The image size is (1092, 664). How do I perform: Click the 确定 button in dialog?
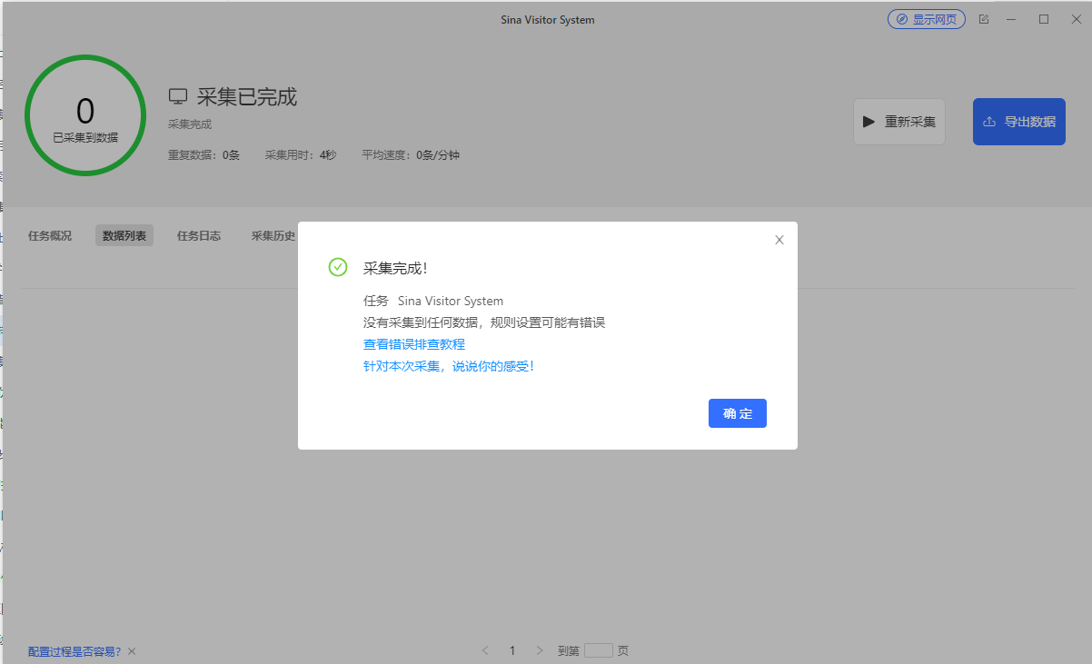coord(737,413)
